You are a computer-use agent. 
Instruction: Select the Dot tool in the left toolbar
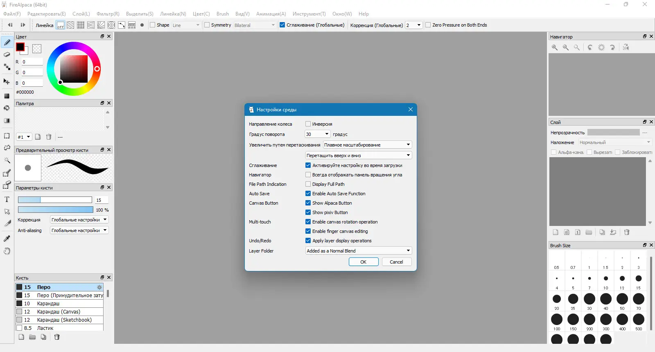(7, 67)
